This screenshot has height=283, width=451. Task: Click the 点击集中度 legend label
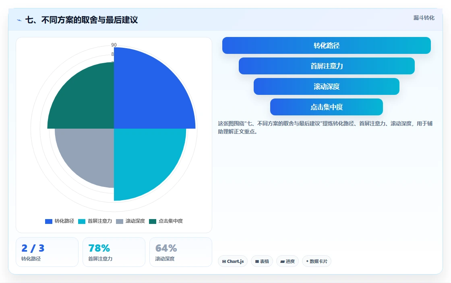click(x=171, y=221)
